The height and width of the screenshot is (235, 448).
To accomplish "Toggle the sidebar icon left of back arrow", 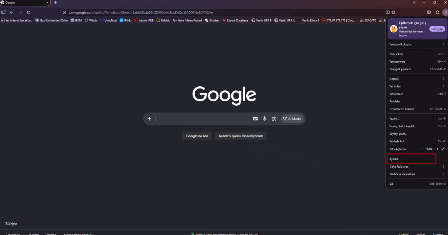I will [4, 12].
